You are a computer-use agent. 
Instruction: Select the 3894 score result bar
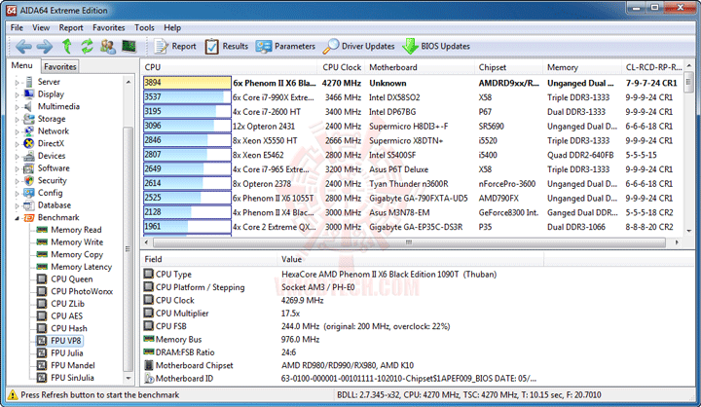(187, 83)
